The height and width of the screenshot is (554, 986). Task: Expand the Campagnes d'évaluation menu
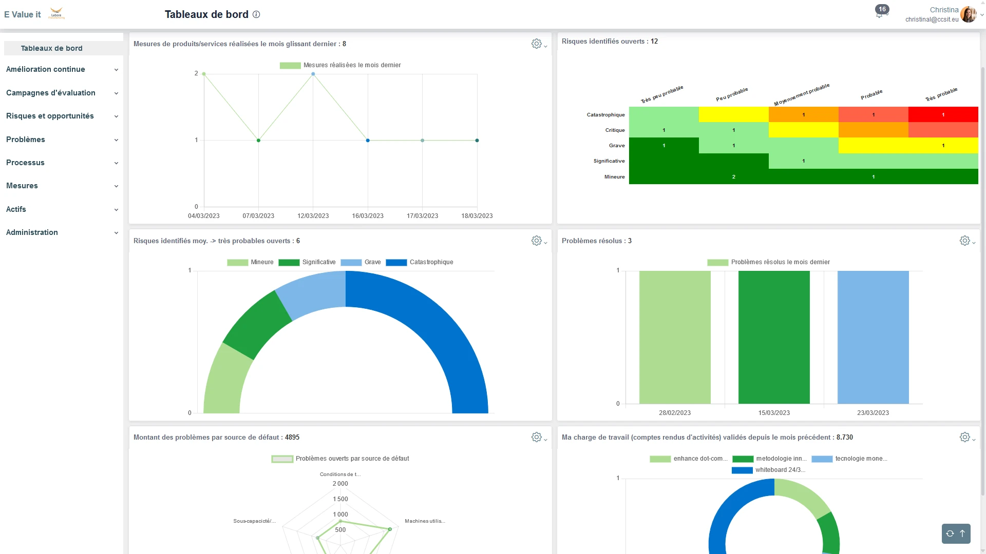pyautogui.click(x=62, y=93)
